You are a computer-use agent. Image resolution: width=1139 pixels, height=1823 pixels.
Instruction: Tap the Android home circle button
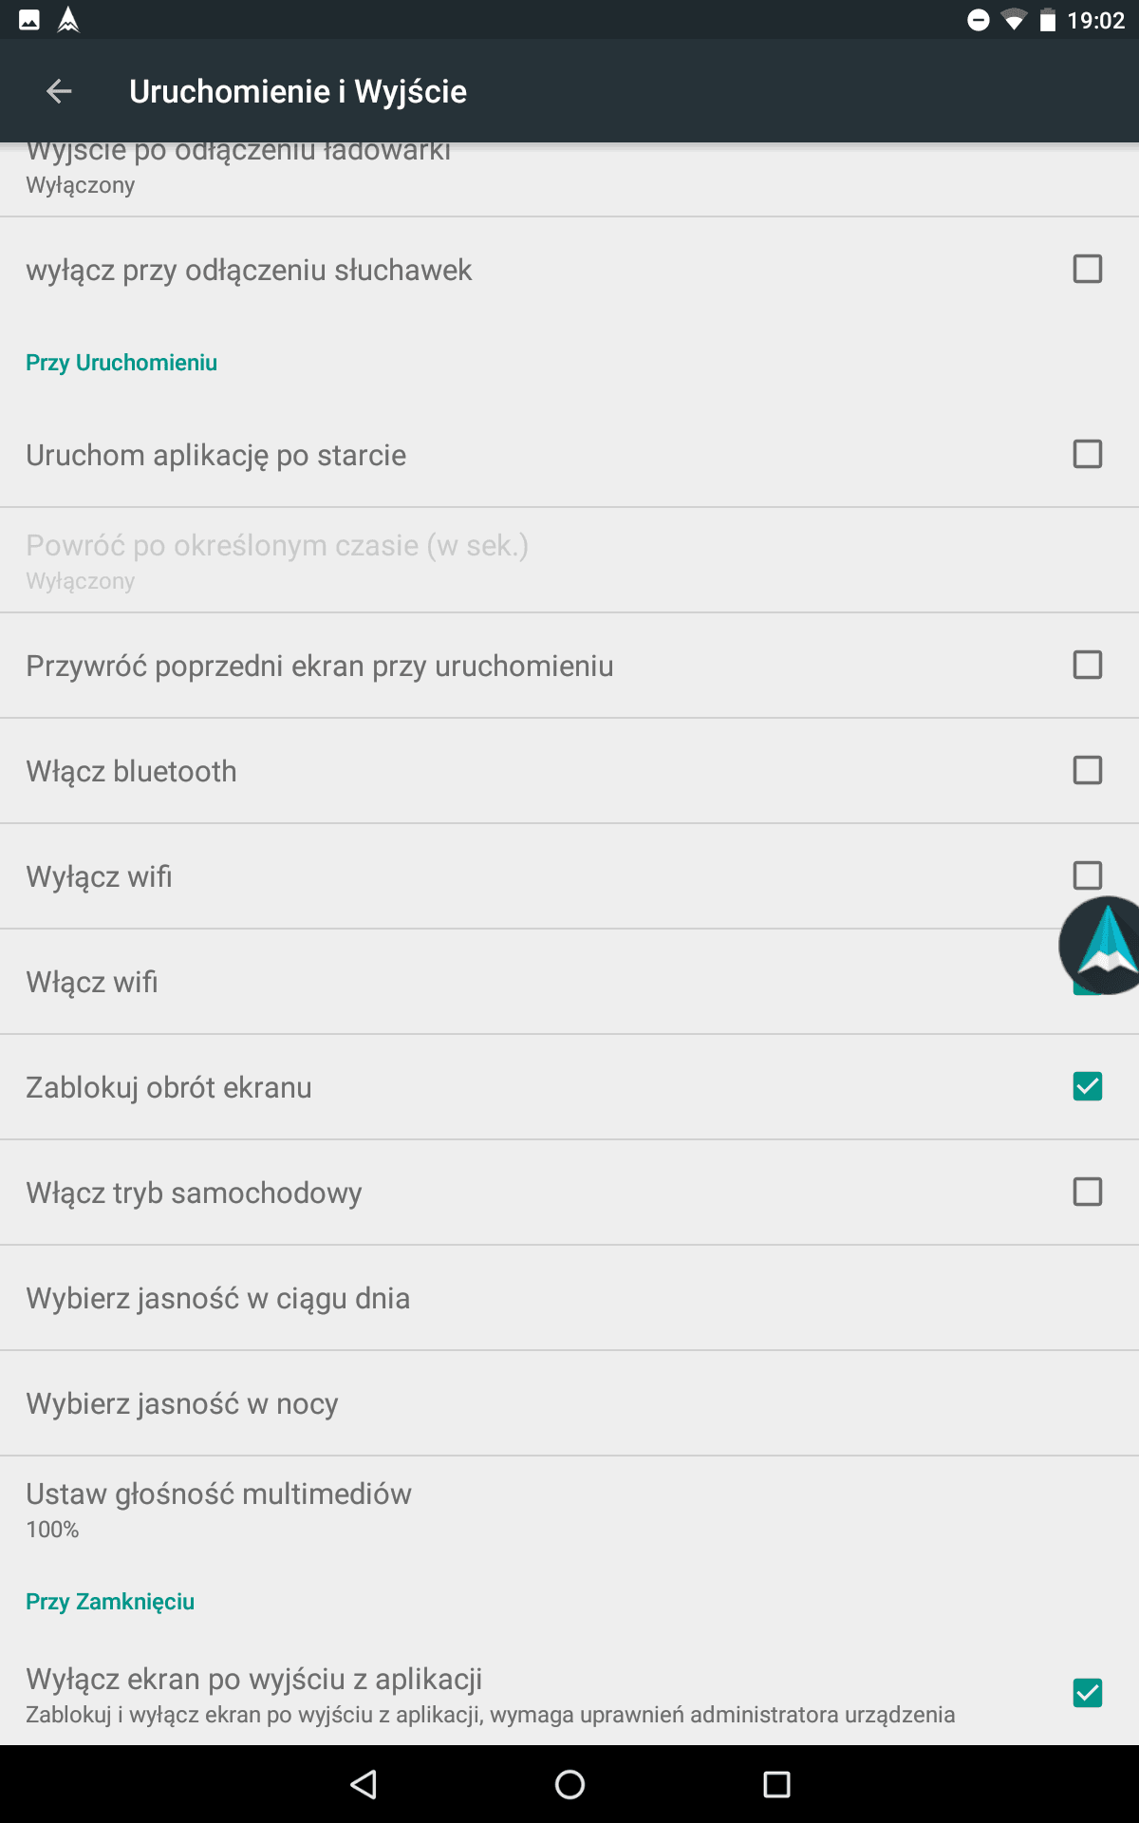pos(569,1784)
